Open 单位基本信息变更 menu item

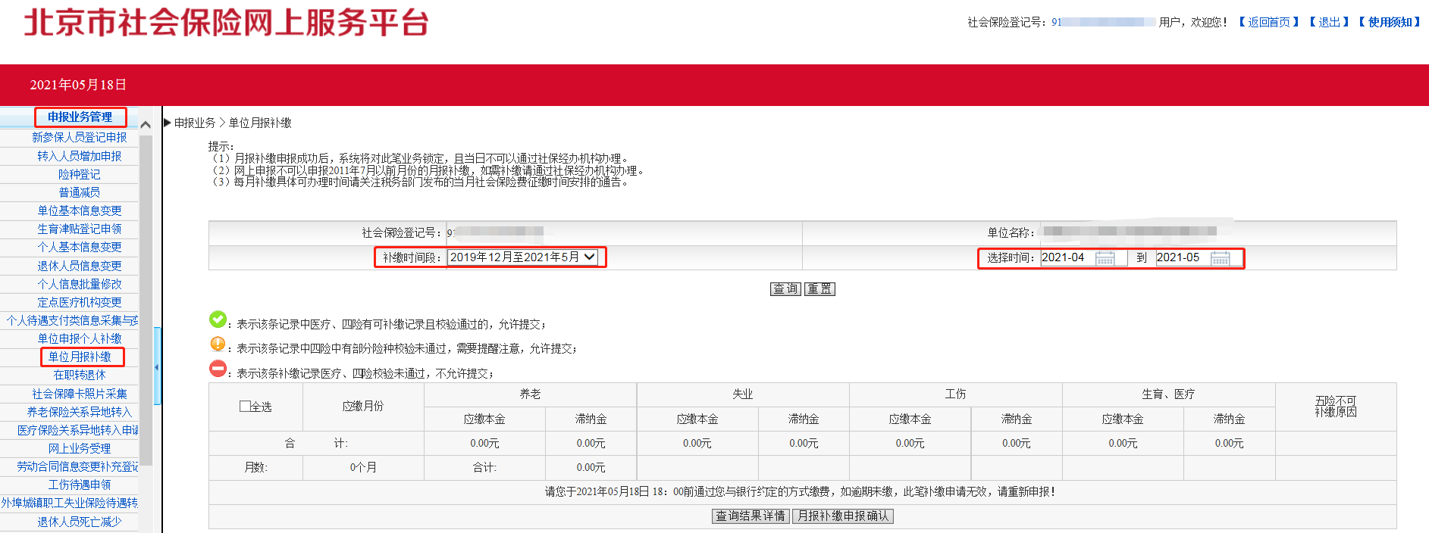80,211
